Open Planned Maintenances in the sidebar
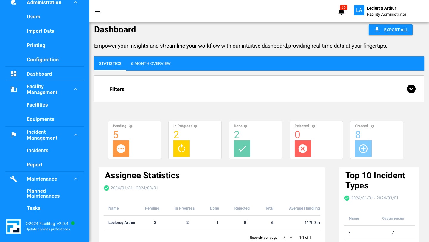429x242 pixels. click(43, 193)
